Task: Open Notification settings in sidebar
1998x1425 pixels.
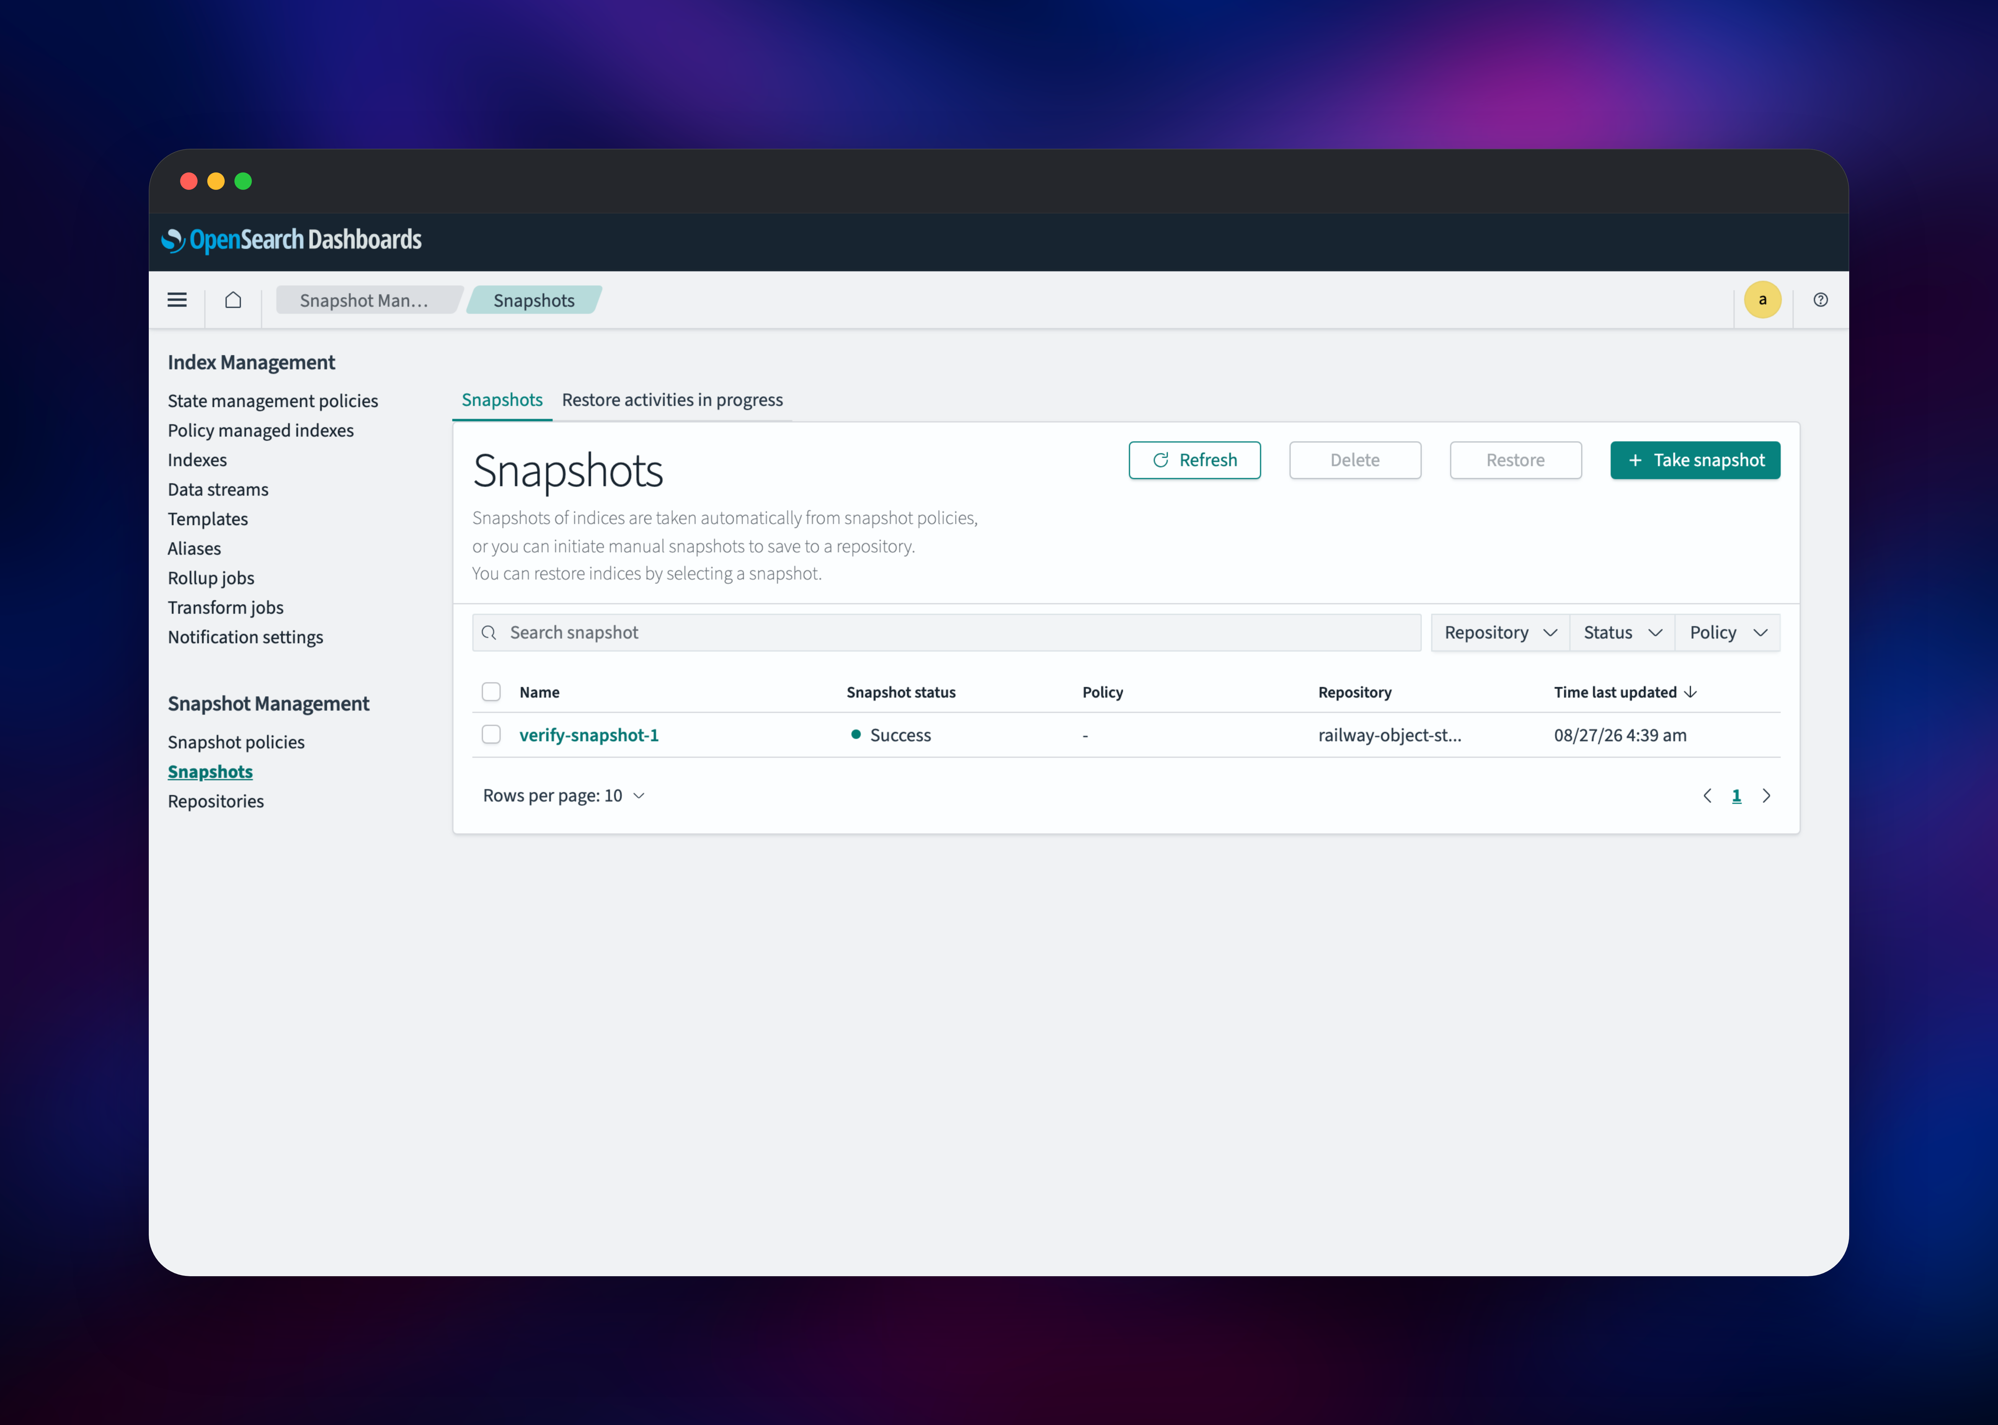Action: (x=246, y=637)
